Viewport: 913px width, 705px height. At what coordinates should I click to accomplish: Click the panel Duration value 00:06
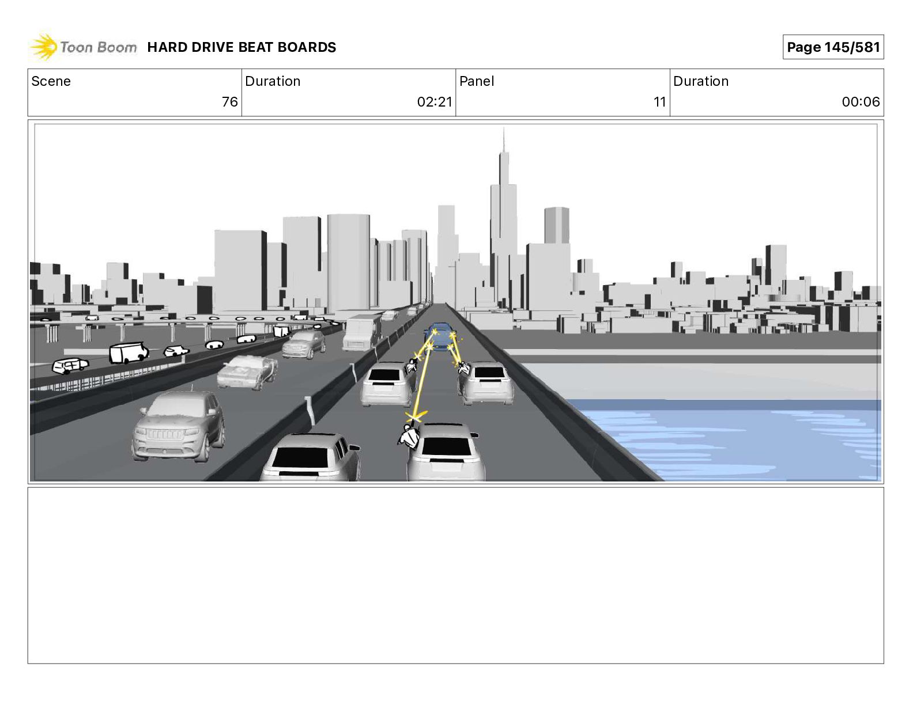click(861, 102)
